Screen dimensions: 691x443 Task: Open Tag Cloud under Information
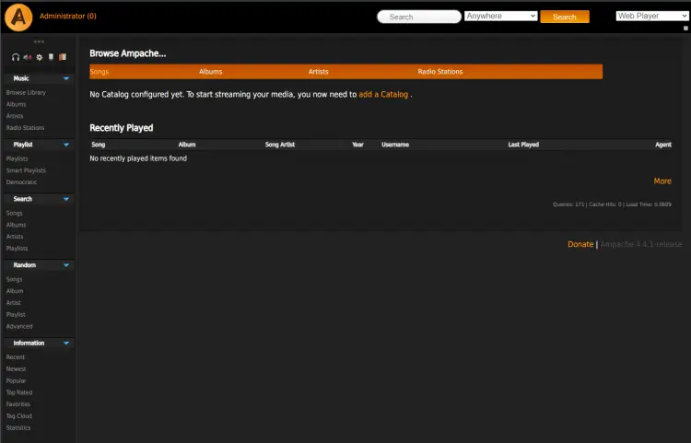click(19, 415)
